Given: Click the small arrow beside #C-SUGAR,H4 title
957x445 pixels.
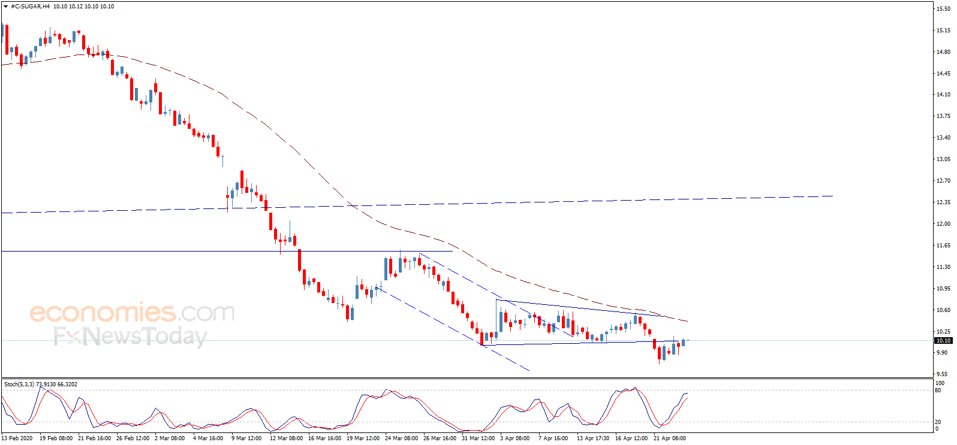Looking at the screenshot, I should [x=6, y=7].
